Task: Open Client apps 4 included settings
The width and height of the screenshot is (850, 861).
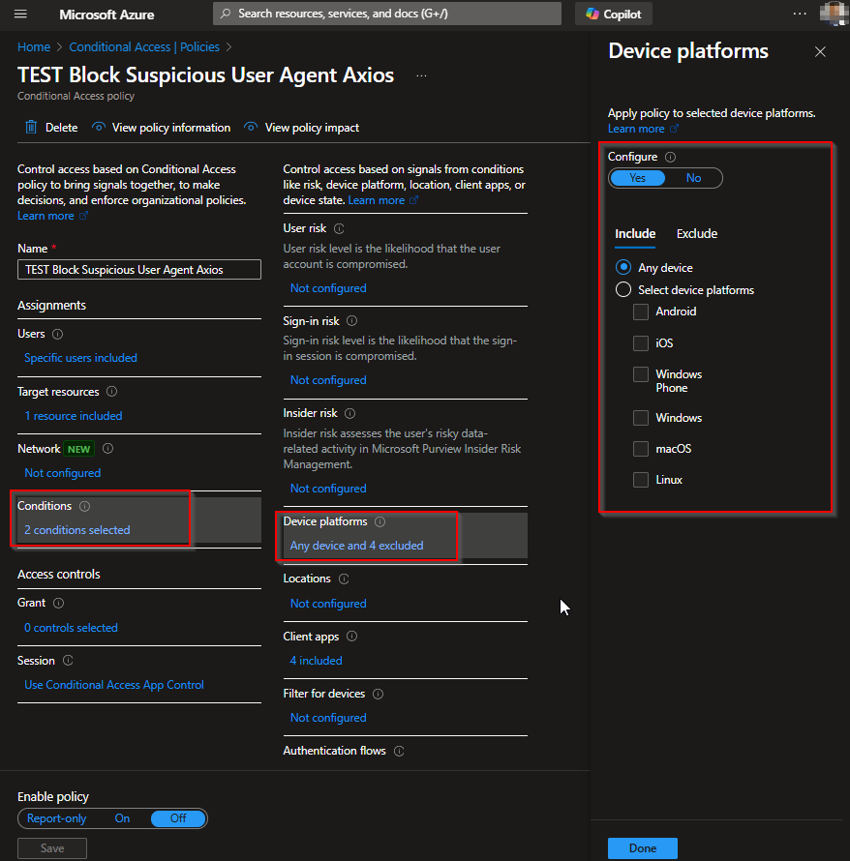Action: (316, 661)
